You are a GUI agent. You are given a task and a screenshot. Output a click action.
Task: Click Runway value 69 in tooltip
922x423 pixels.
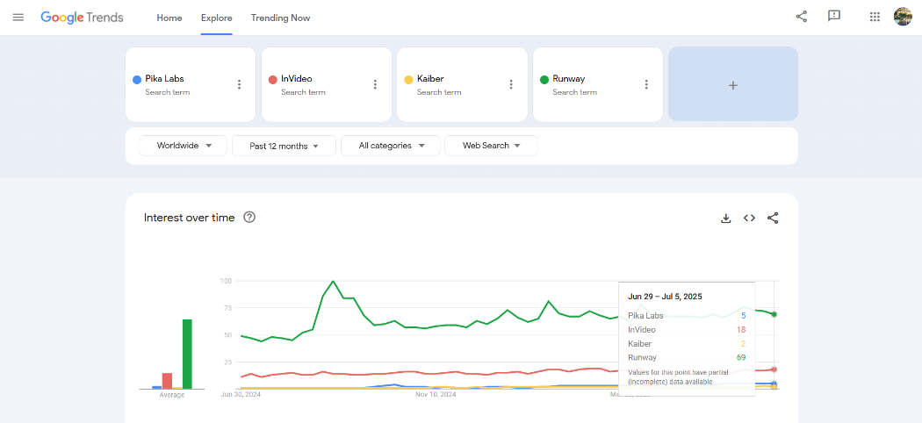[741, 358]
